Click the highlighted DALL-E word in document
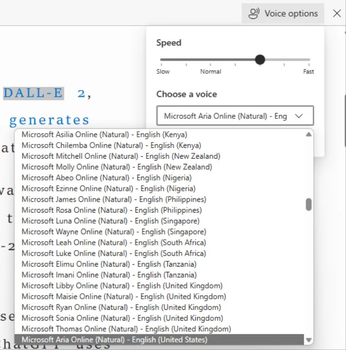Screen dimensions: 346x350 pos(33,93)
